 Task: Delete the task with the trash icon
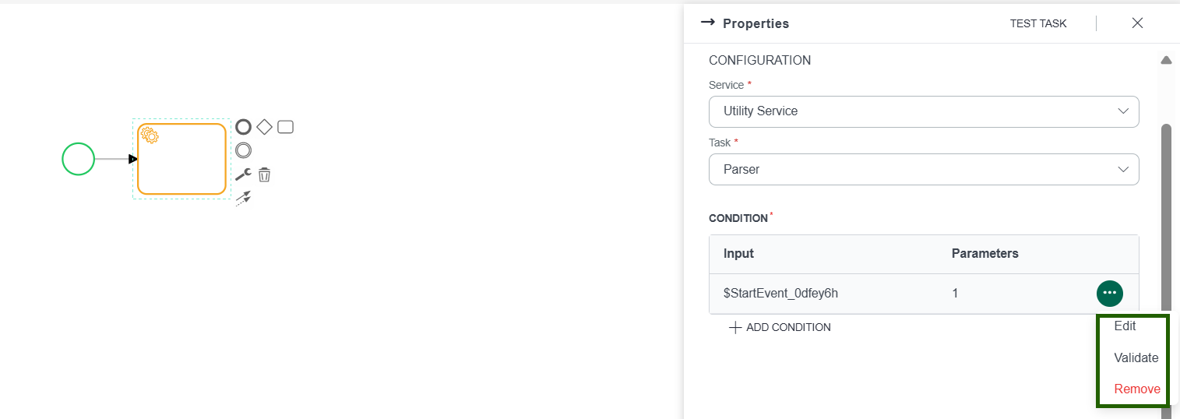(x=265, y=174)
